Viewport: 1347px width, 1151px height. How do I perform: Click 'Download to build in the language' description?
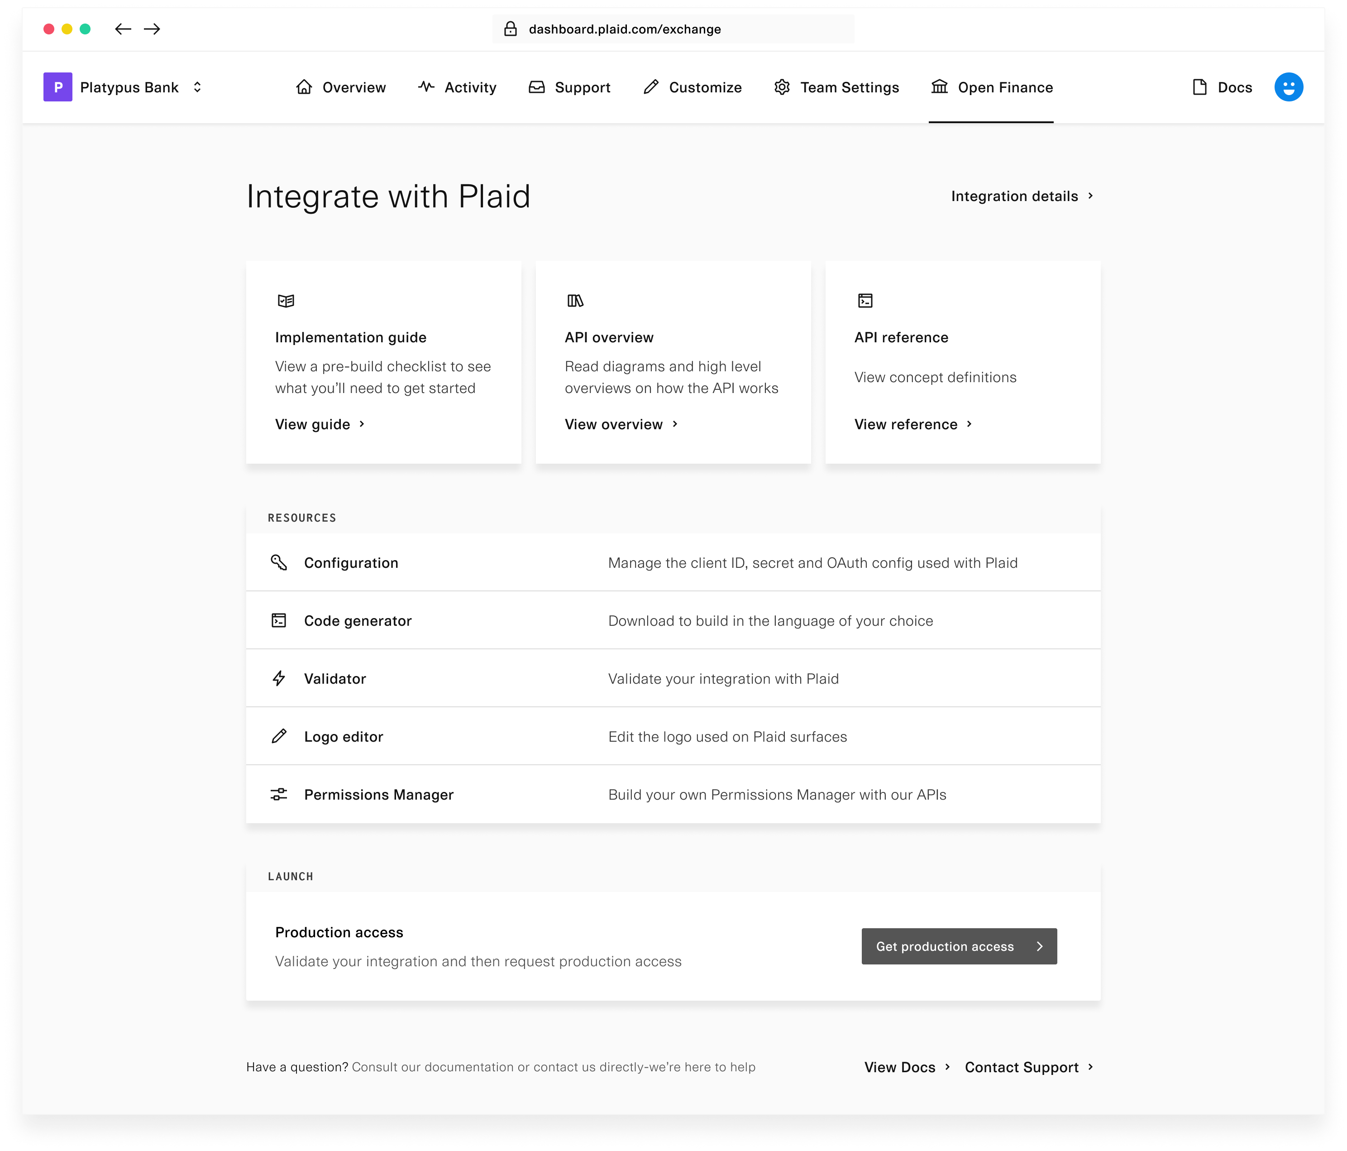pos(770,620)
